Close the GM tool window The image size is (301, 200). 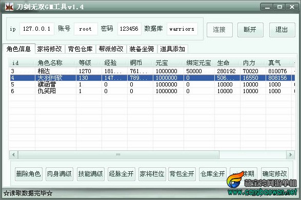(292, 7)
